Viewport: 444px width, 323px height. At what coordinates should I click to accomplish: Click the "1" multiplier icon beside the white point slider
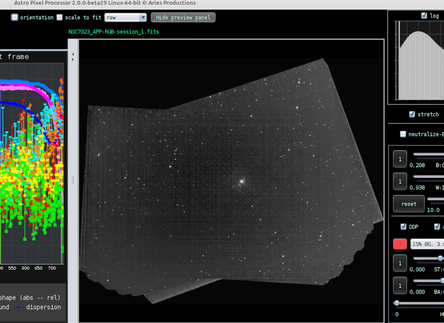pos(399,181)
